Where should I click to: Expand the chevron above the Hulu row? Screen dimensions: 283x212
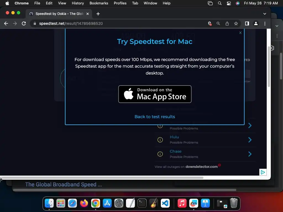(250, 126)
